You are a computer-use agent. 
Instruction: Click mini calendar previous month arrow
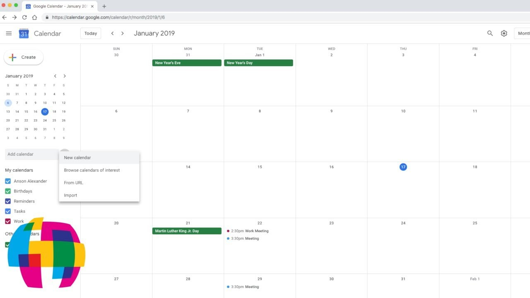[x=55, y=76]
